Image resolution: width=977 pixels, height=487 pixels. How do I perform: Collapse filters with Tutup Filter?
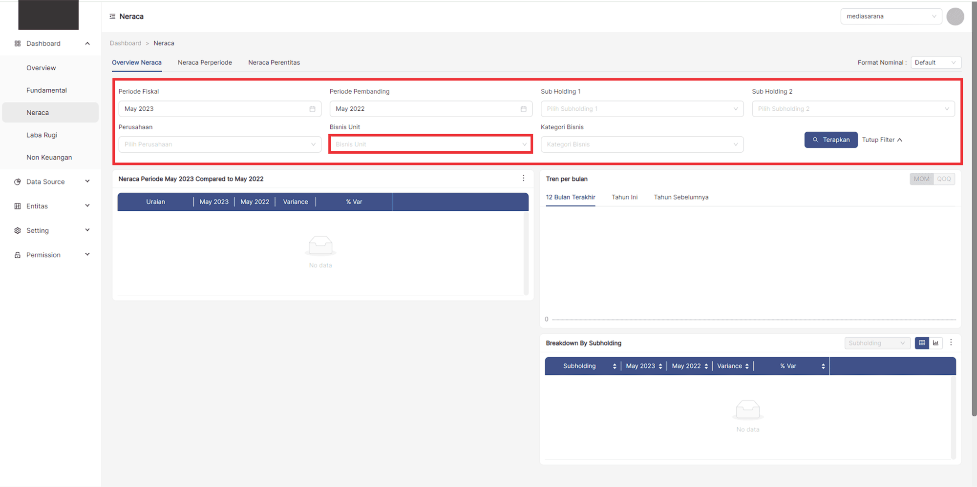[882, 140]
